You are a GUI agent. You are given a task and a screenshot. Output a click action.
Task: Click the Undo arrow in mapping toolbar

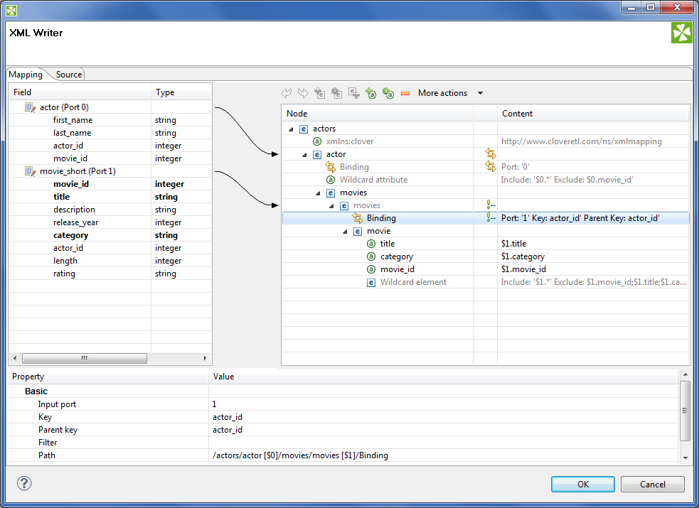pyautogui.click(x=286, y=92)
